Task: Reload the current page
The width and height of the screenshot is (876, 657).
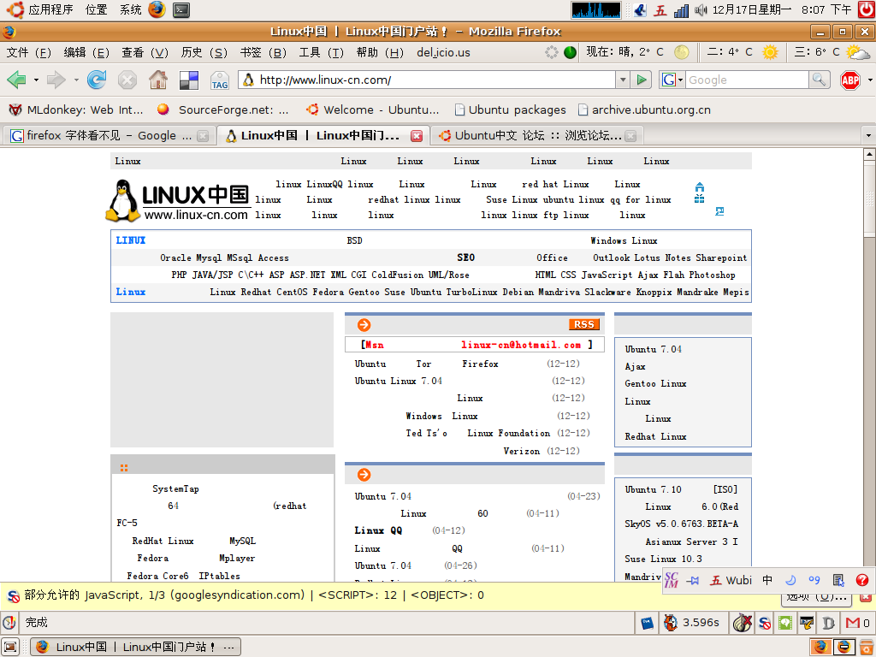Action: [x=97, y=80]
